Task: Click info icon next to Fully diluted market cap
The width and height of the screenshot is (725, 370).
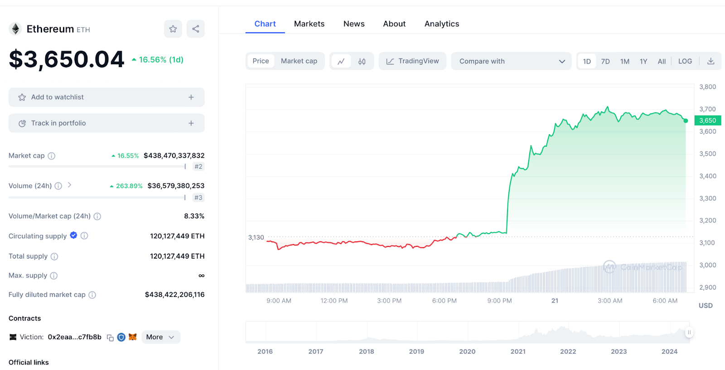Action: pyautogui.click(x=92, y=295)
